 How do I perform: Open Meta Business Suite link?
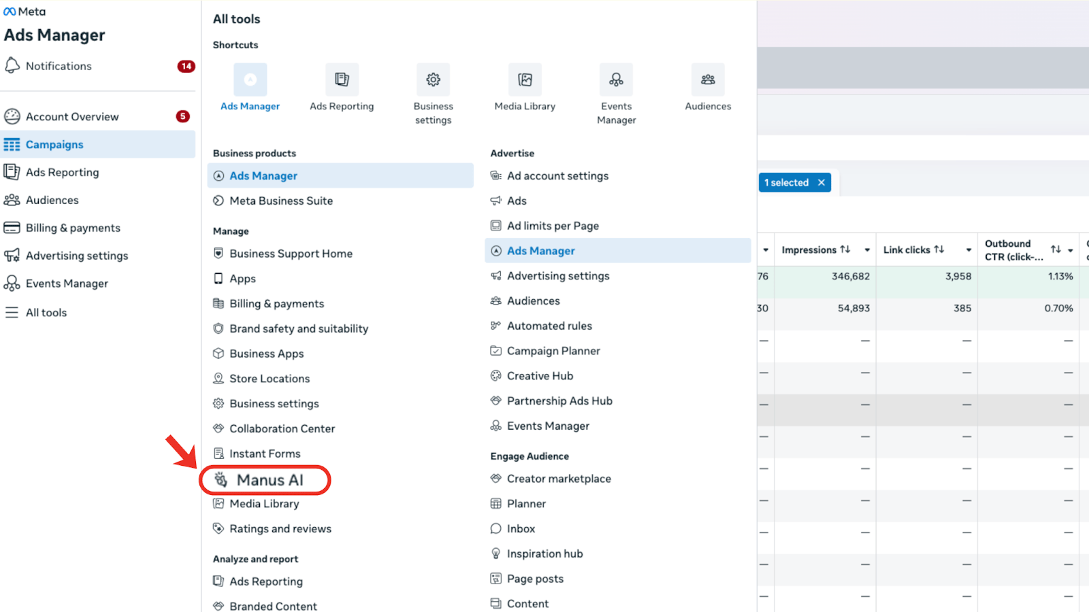281,201
